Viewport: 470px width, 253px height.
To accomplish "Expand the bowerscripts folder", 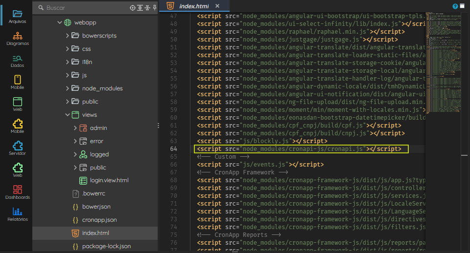I will click(x=67, y=36).
